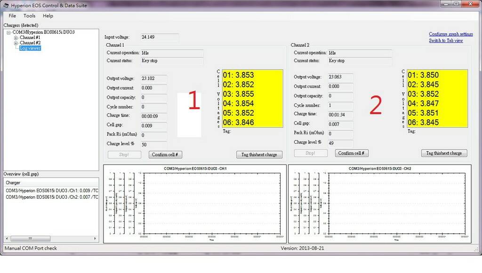Select the COM3/Hyperion EOS0615i DUO3 charger node
This screenshot has width=482, height=273.
coord(43,32)
